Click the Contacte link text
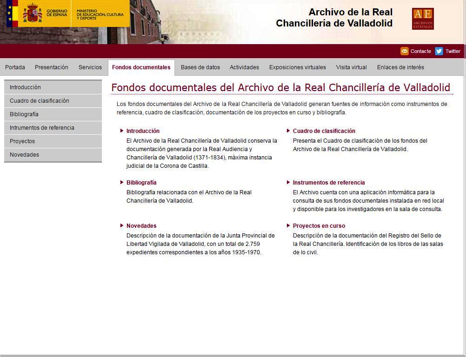 coord(420,51)
